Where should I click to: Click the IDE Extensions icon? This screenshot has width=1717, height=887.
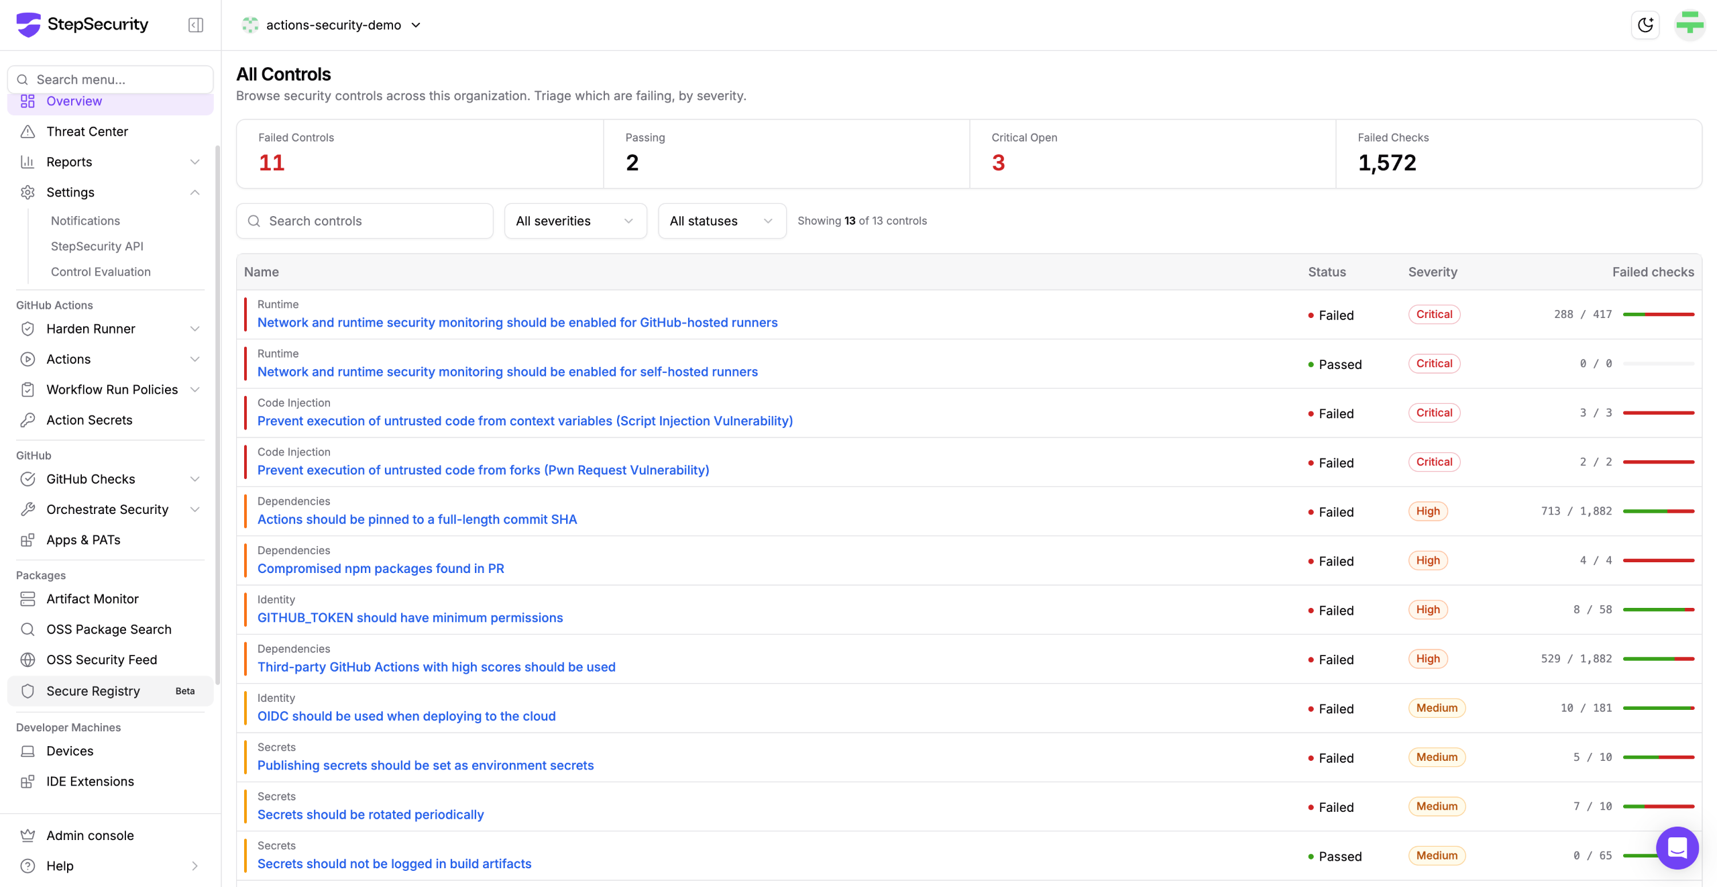point(27,782)
